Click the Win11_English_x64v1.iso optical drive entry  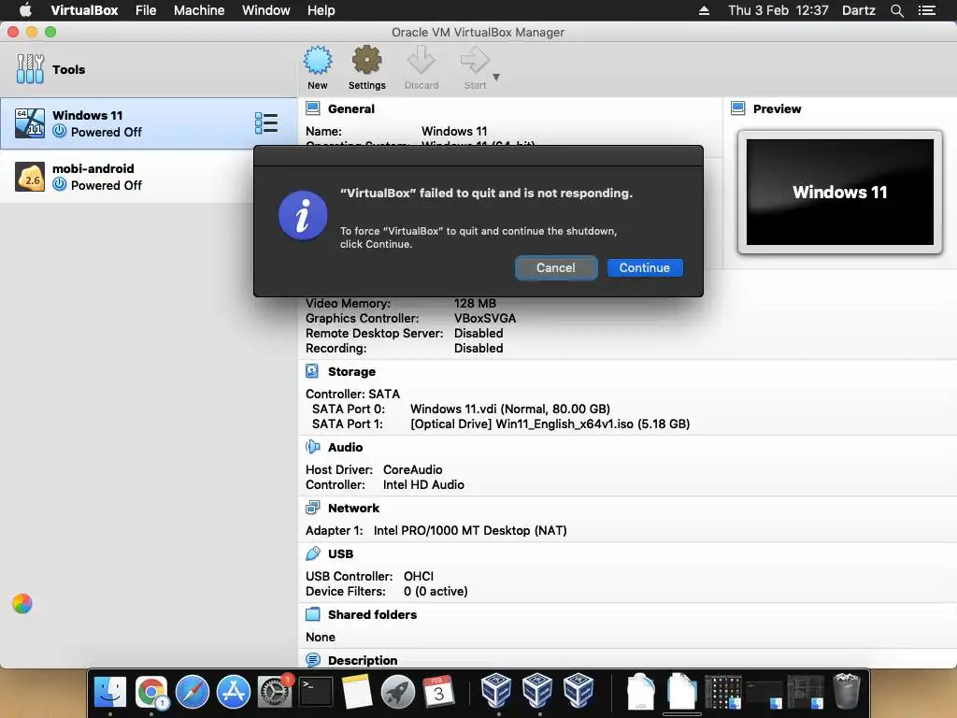pyautogui.click(x=550, y=424)
